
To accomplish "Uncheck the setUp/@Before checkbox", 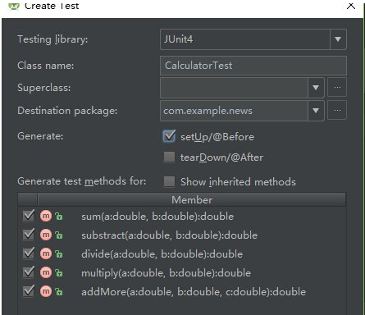I will coord(169,136).
